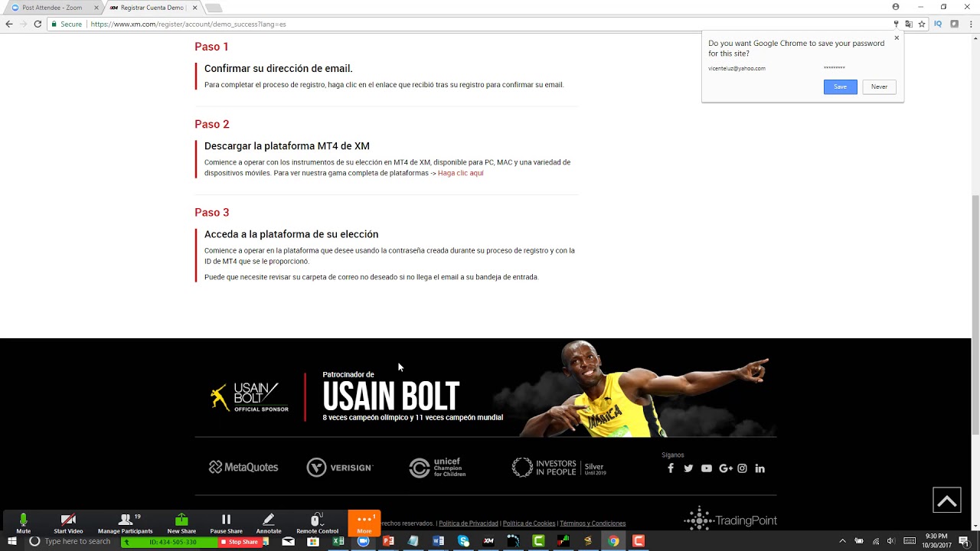Open the Annotate tool in Zoom

(269, 523)
